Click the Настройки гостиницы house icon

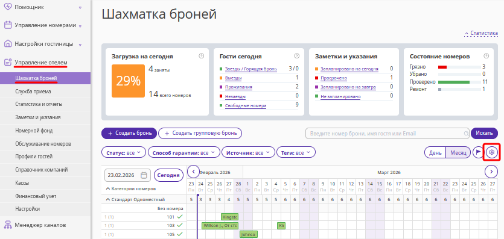coord(8,43)
